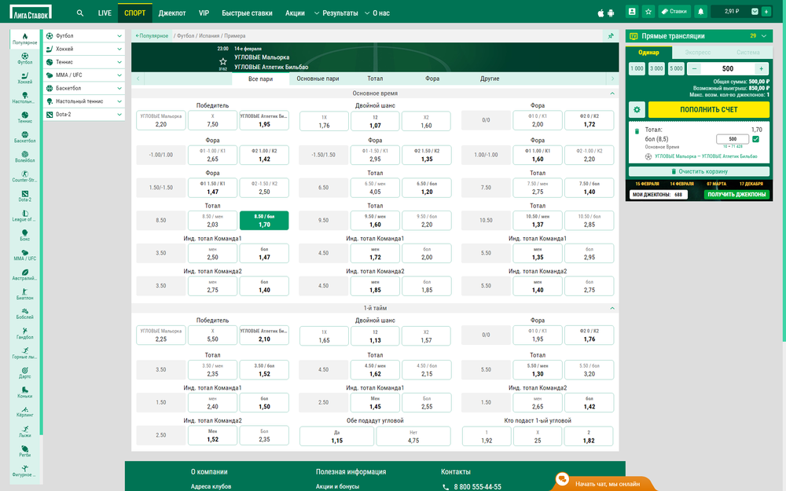Expand the Футбол category list
The image size is (786, 491).
[x=84, y=36]
